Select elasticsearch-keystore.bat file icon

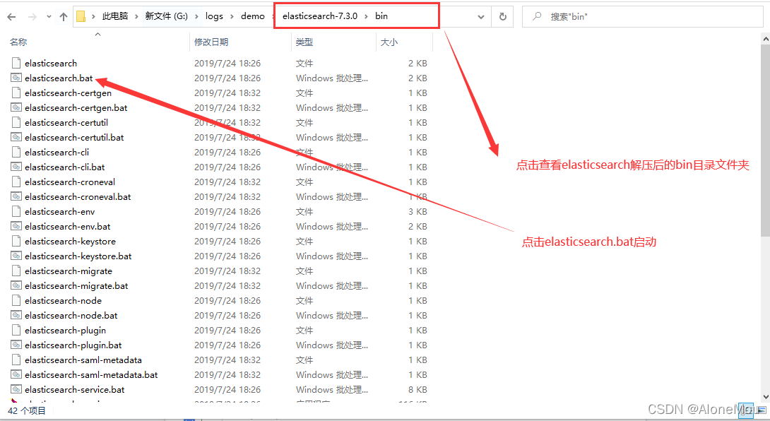pos(16,256)
